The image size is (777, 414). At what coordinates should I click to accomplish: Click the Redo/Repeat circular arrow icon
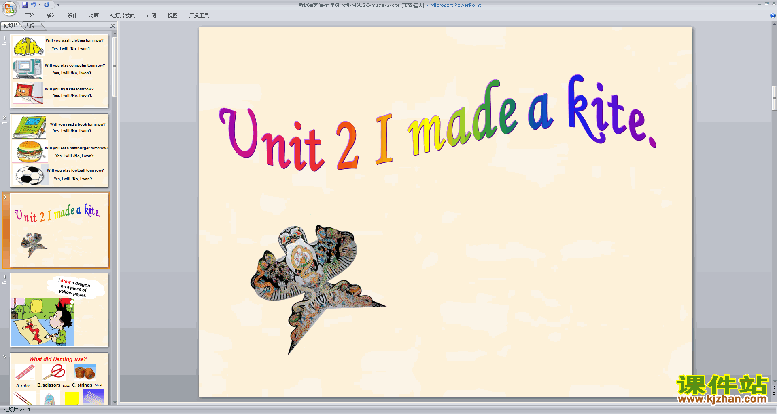click(x=47, y=5)
